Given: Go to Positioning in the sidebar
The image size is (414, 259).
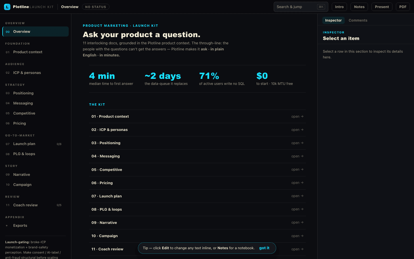Looking at the screenshot, I should (35, 93).
